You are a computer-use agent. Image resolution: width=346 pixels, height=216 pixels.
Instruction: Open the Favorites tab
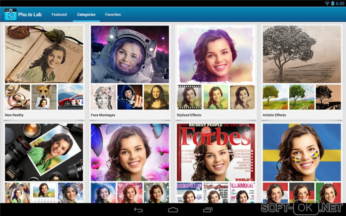click(113, 15)
